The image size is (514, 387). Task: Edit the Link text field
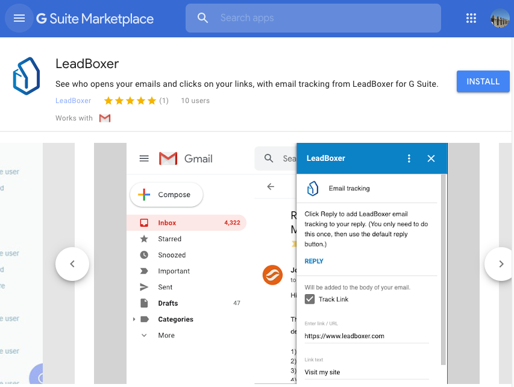click(366, 373)
